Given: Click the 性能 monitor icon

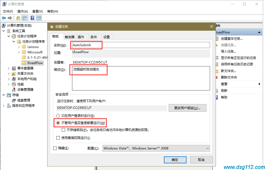Looking at the screenshot, I should point(14,84).
